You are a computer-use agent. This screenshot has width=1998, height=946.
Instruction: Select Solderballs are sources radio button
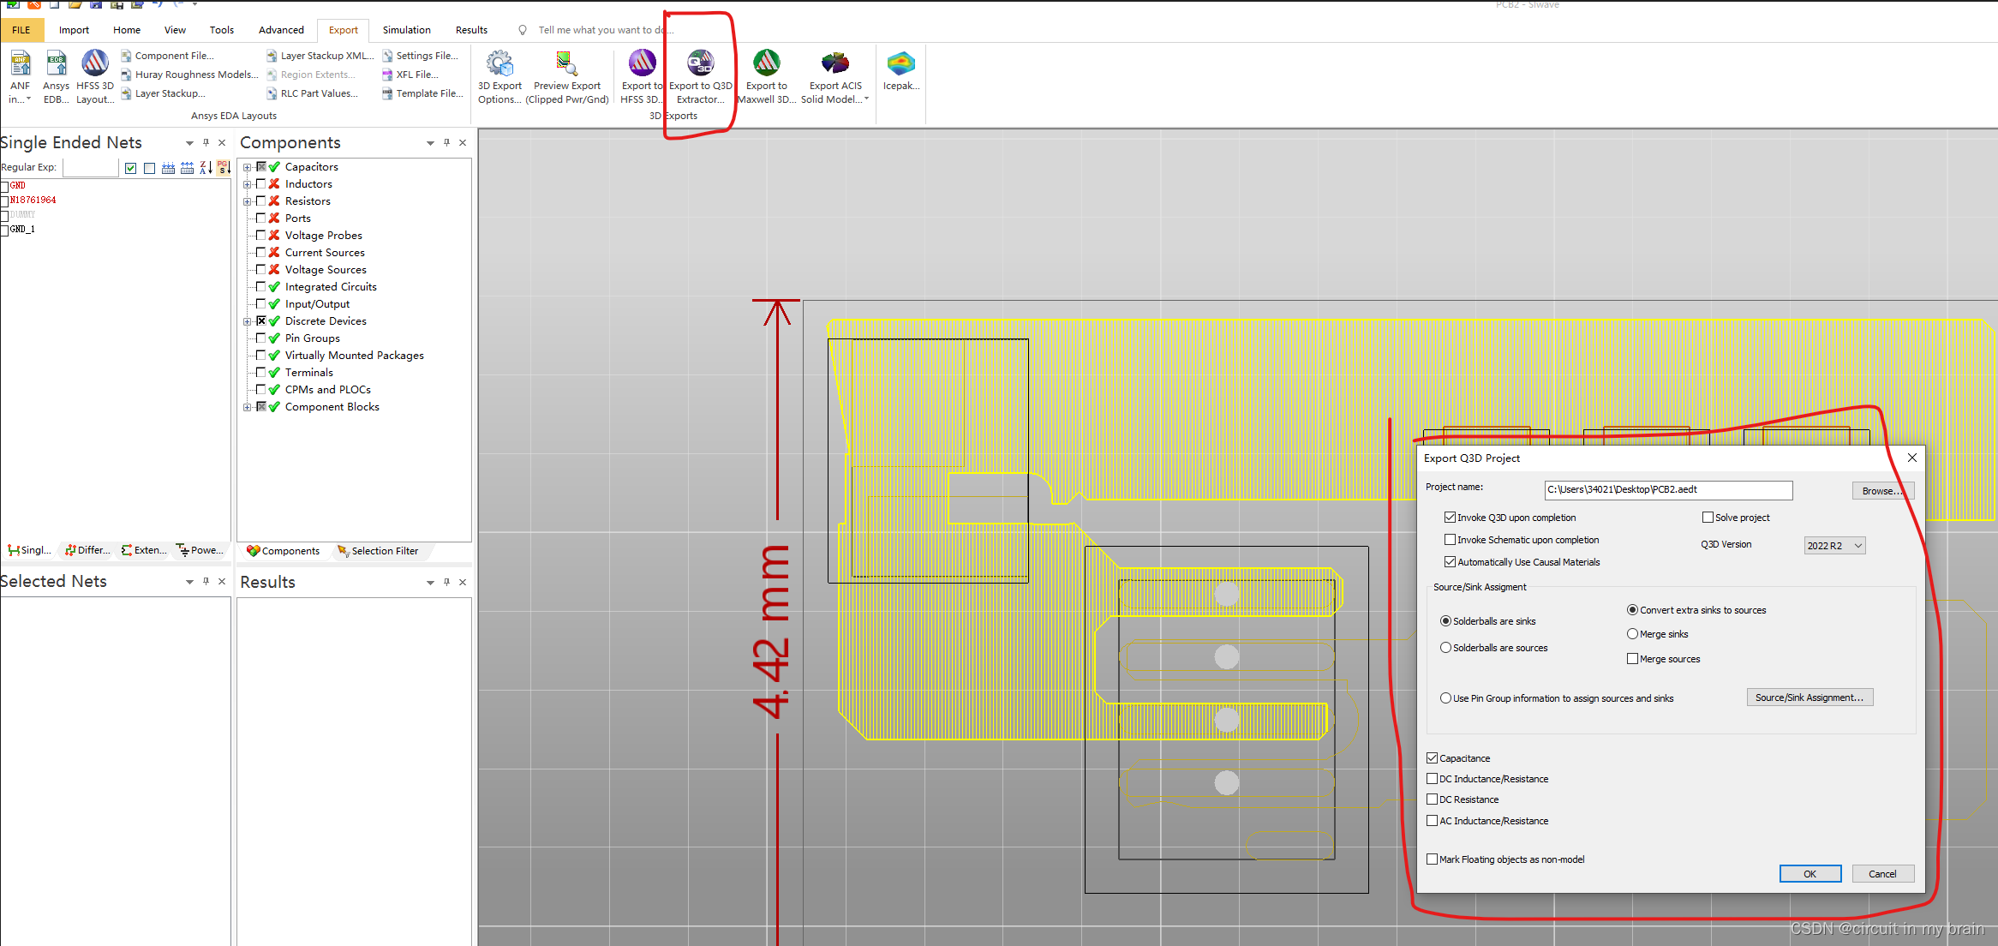tap(1445, 648)
